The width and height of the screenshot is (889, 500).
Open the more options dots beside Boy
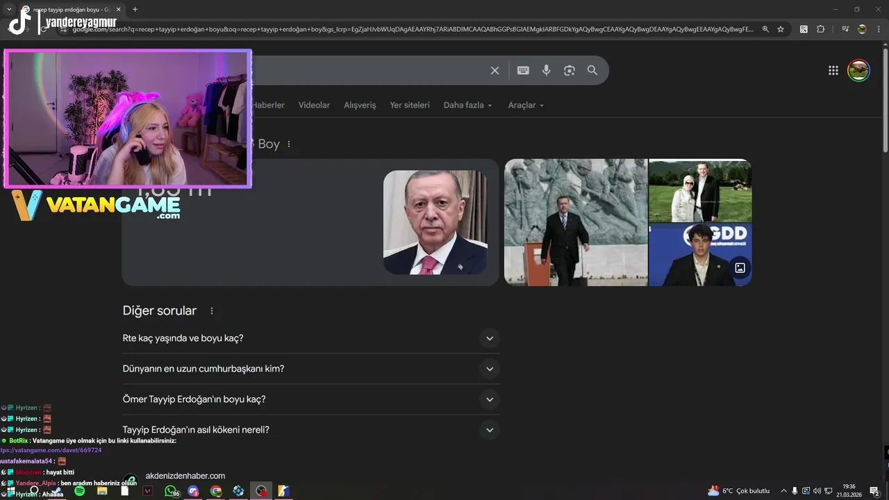pyautogui.click(x=289, y=144)
